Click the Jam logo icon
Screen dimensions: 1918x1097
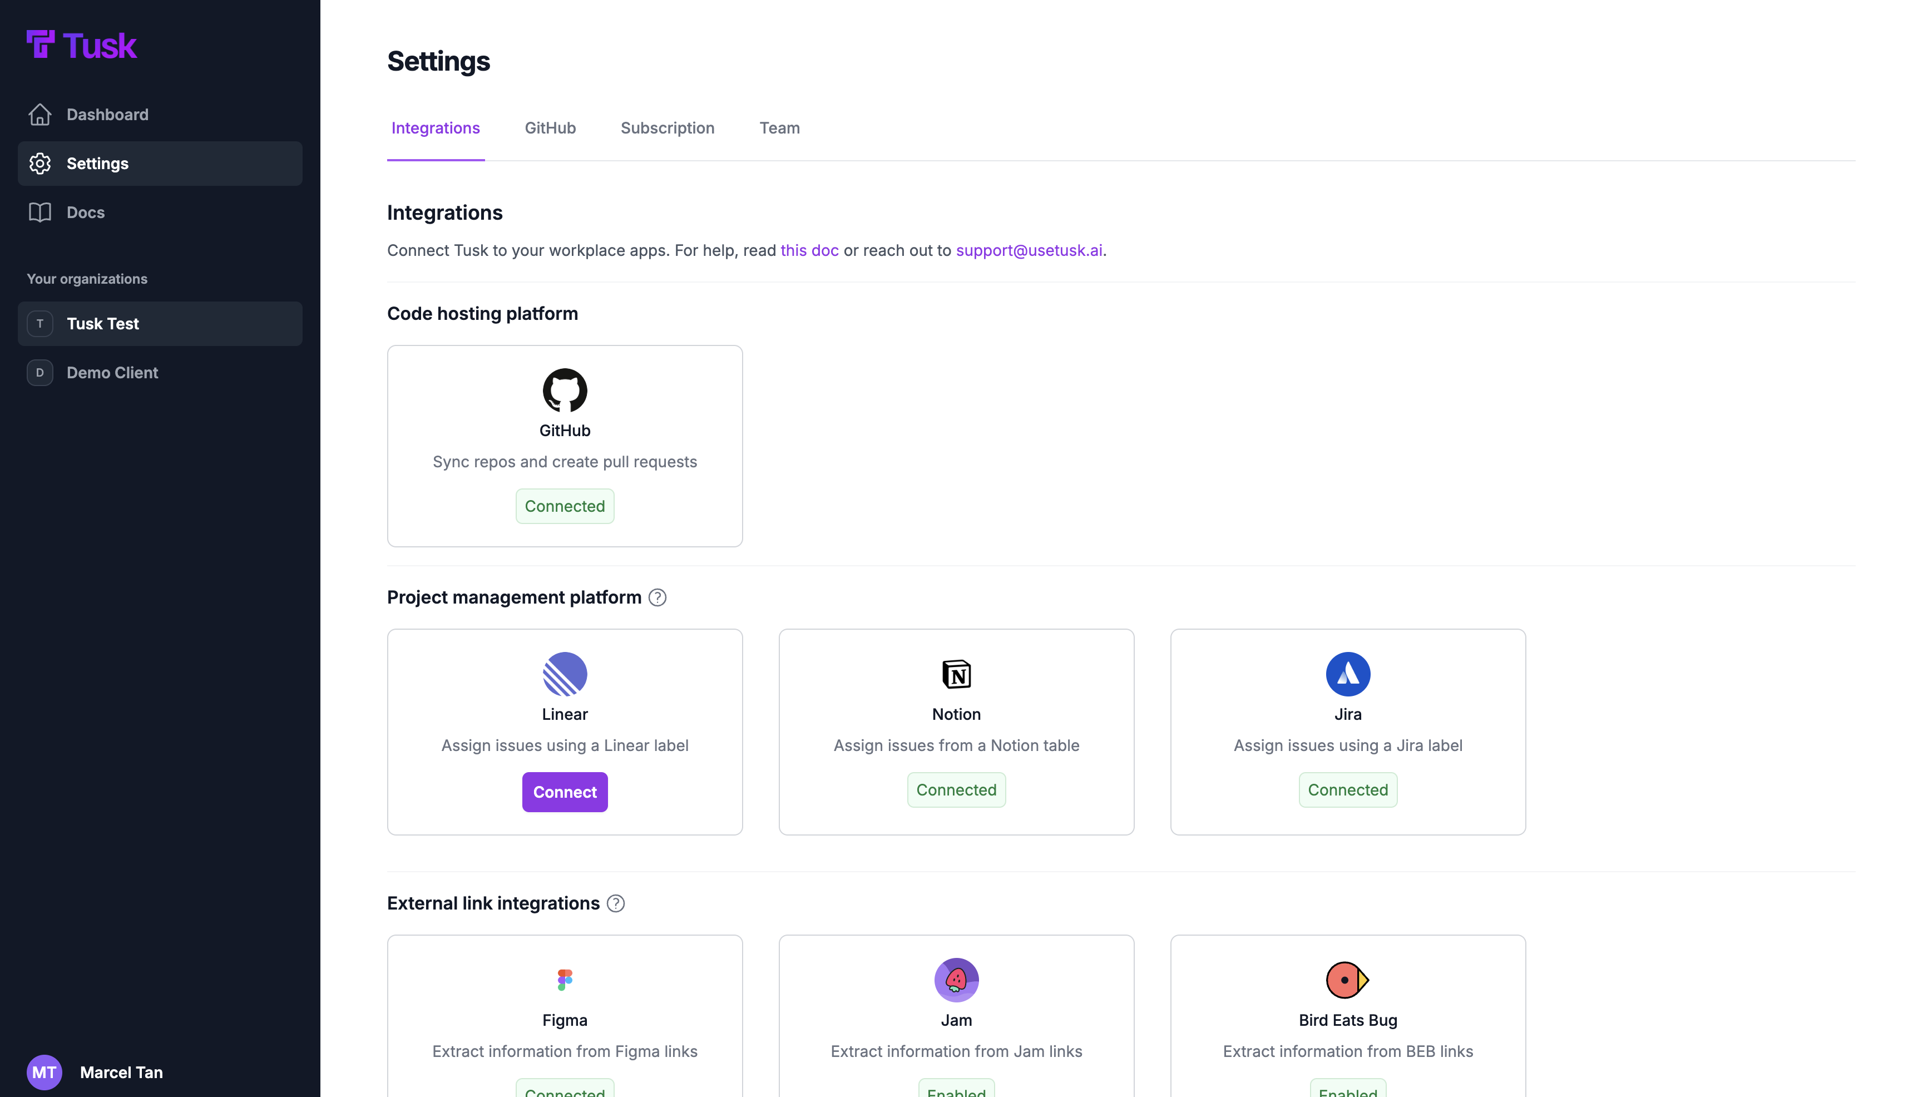click(x=957, y=980)
